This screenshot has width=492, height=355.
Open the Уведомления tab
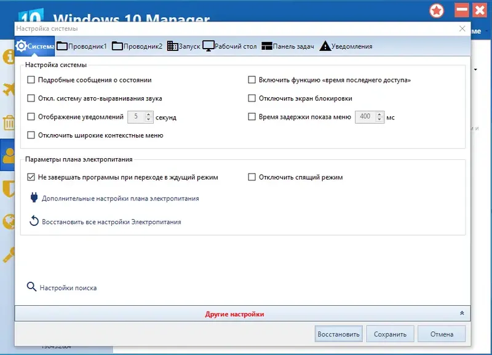(x=346, y=46)
